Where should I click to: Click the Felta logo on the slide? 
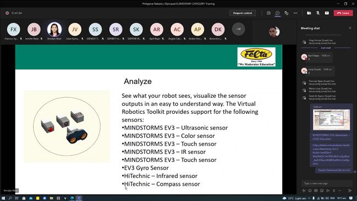click(256, 57)
